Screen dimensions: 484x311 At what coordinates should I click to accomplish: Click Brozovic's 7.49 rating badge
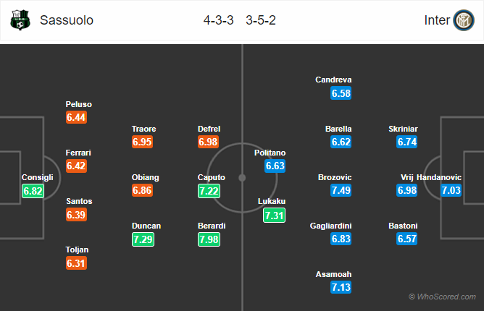pyautogui.click(x=341, y=190)
